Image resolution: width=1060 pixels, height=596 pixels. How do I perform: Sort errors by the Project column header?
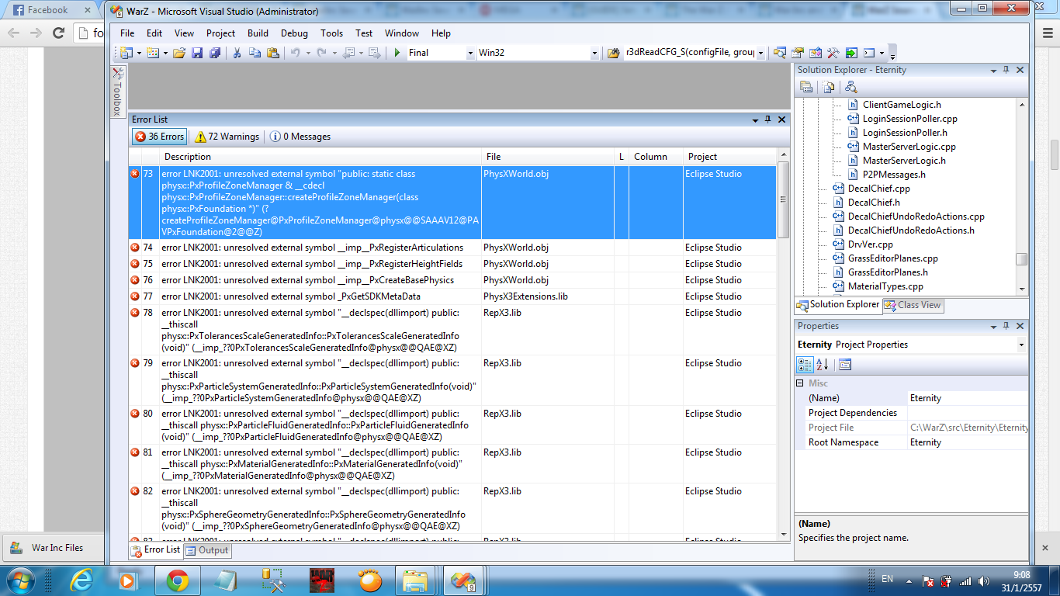pos(729,157)
